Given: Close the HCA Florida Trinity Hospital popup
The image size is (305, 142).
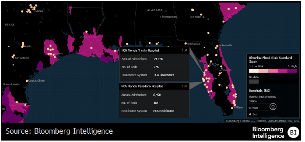Looking at the screenshot, I should click(x=186, y=50).
